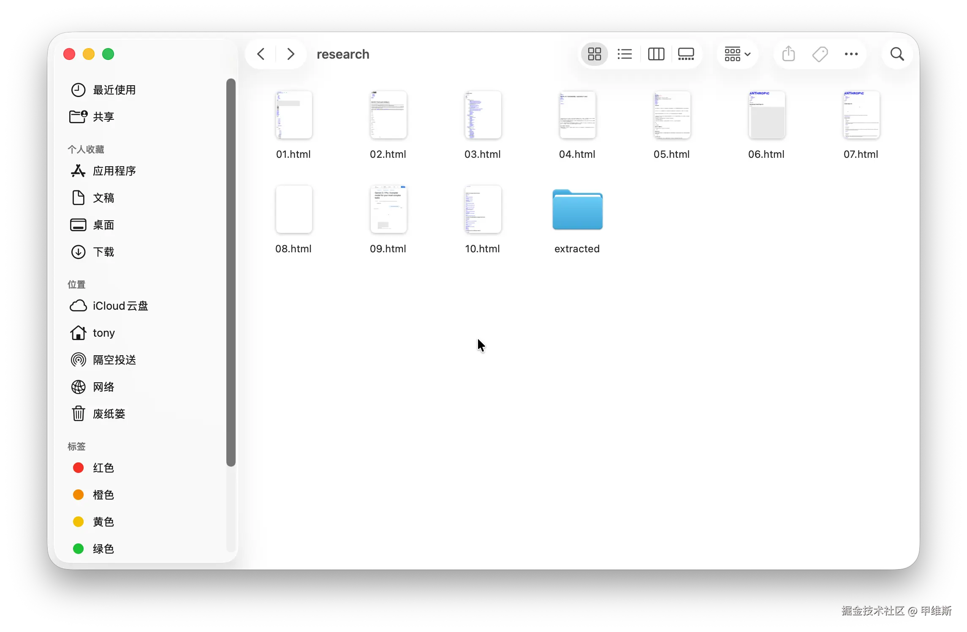
Task: Click the 09.html file name label
Action: coord(388,249)
